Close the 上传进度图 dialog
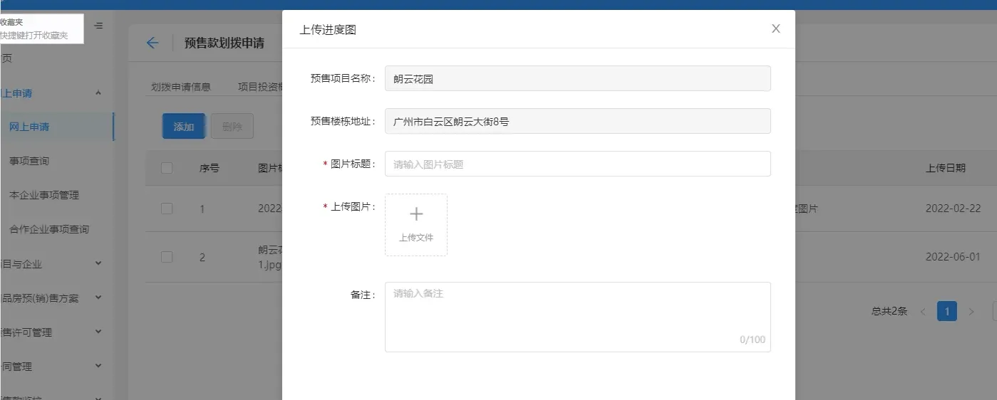This screenshot has height=400, width=997. (x=776, y=28)
